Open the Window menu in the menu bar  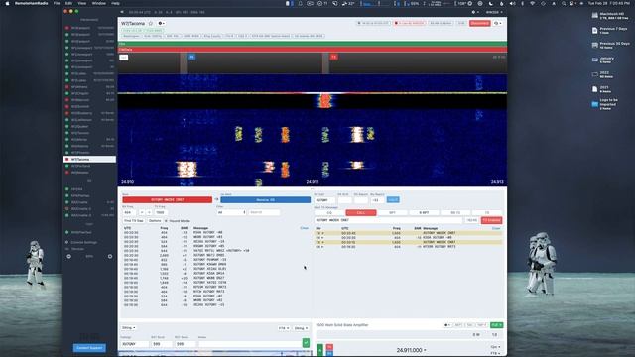click(x=99, y=3)
